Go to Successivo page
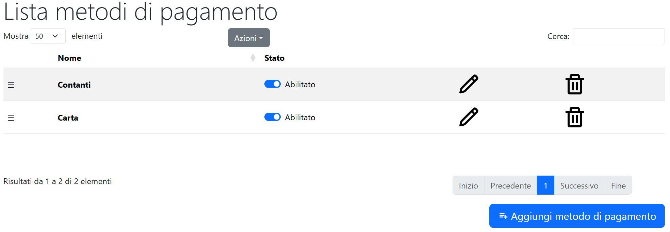Viewport: 670px width, 232px height. pyautogui.click(x=579, y=185)
